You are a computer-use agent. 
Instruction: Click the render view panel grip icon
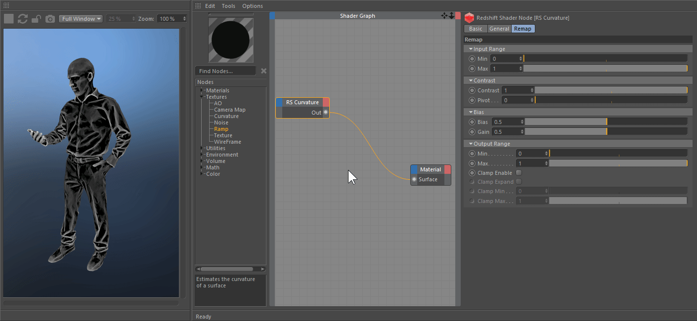click(x=6, y=5)
